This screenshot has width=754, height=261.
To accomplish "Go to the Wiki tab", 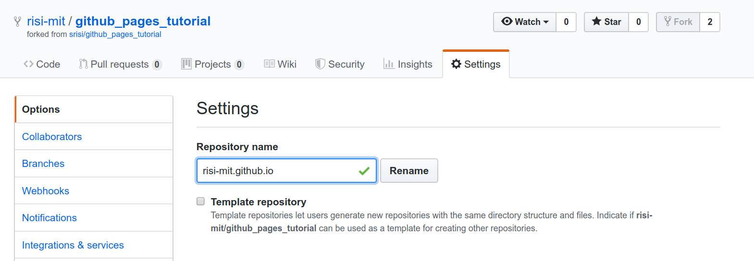I will click(280, 64).
